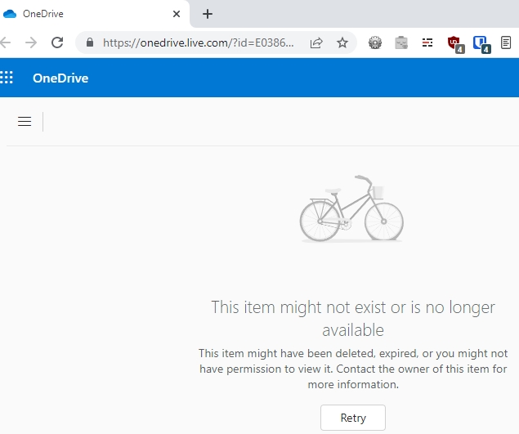Click the onedrive.live.com address bar URL
Viewport: 519px width, 434px height.
[x=198, y=43]
